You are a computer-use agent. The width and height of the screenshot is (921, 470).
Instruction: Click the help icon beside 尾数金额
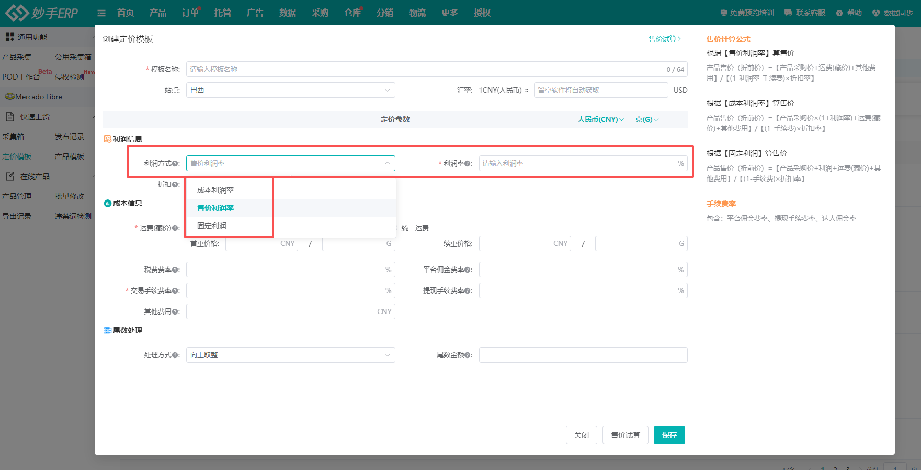click(468, 355)
